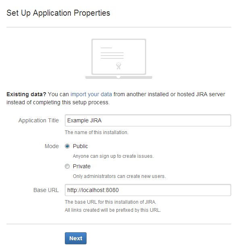
Task: Click the laptop illustration graphic
Action: tap(119, 59)
